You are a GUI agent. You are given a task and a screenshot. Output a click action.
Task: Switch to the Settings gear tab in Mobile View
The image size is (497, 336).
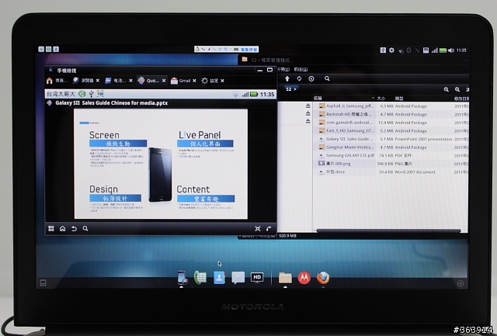pos(210,81)
